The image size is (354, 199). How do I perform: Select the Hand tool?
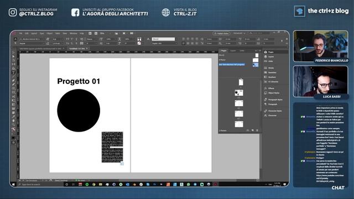click(13, 121)
